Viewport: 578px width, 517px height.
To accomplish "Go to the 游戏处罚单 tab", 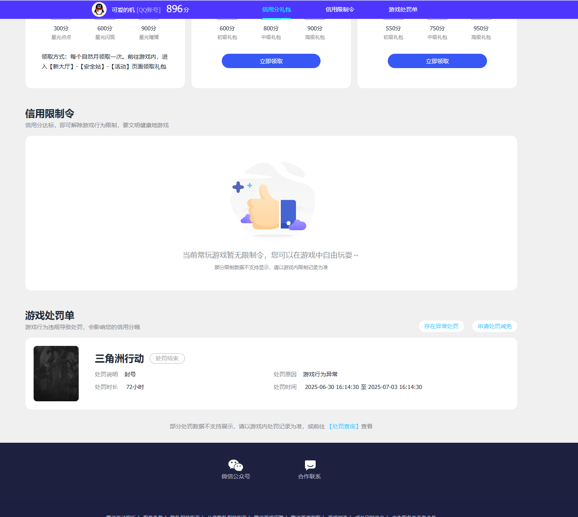I will pyautogui.click(x=403, y=9).
